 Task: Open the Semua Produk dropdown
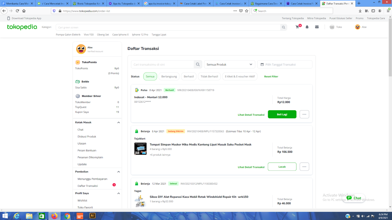point(229,64)
